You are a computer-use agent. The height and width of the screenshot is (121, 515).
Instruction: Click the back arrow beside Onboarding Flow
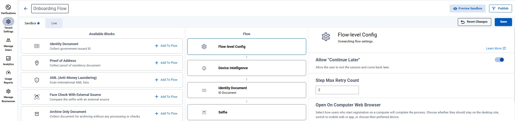click(26, 9)
